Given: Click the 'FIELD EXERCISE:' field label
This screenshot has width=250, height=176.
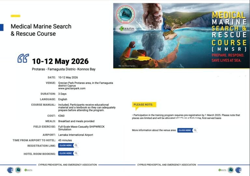Looking at the screenshot, I should click(x=45, y=127).
